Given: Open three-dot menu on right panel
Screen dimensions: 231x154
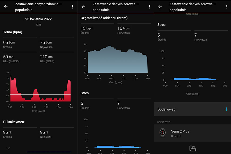Looking at the screenshot, I should 227,7.
